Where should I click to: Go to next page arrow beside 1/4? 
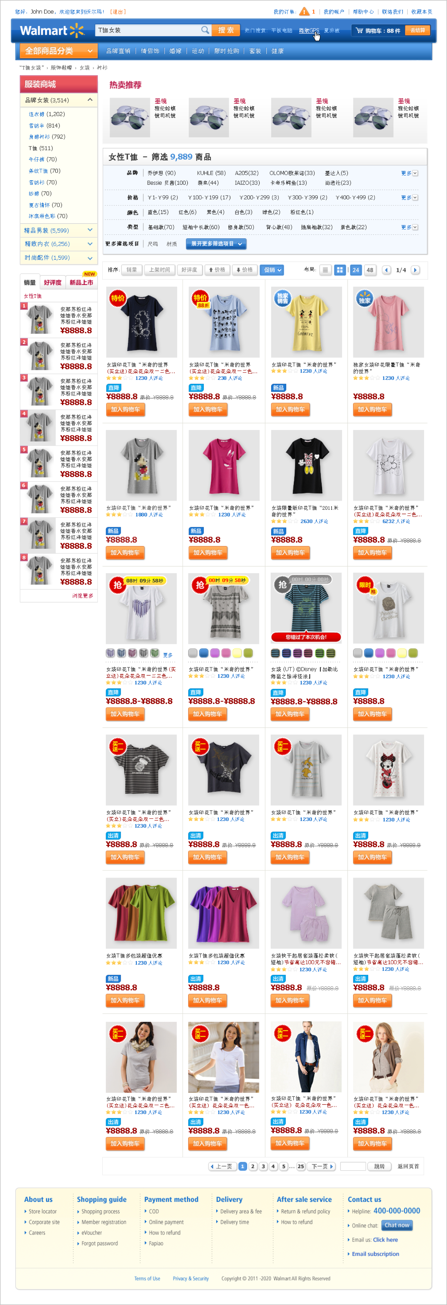click(415, 270)
